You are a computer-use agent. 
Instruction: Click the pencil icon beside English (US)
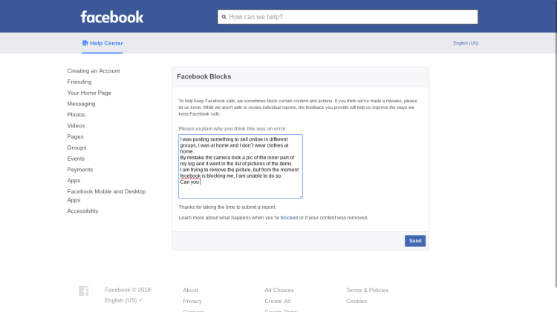click(141, 300)
